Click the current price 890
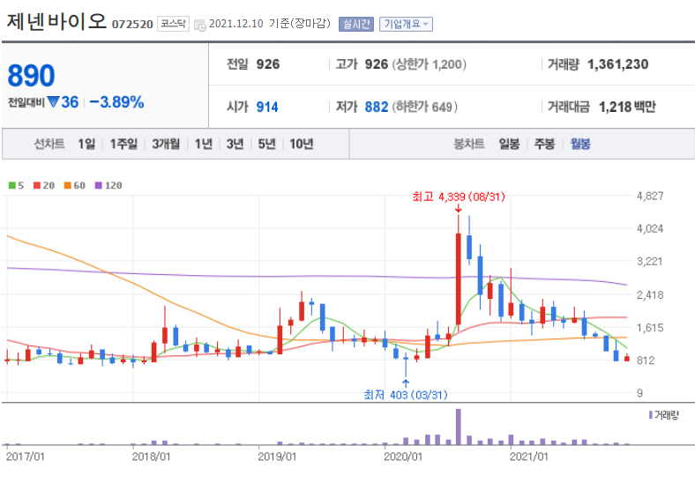 (31, 75)
